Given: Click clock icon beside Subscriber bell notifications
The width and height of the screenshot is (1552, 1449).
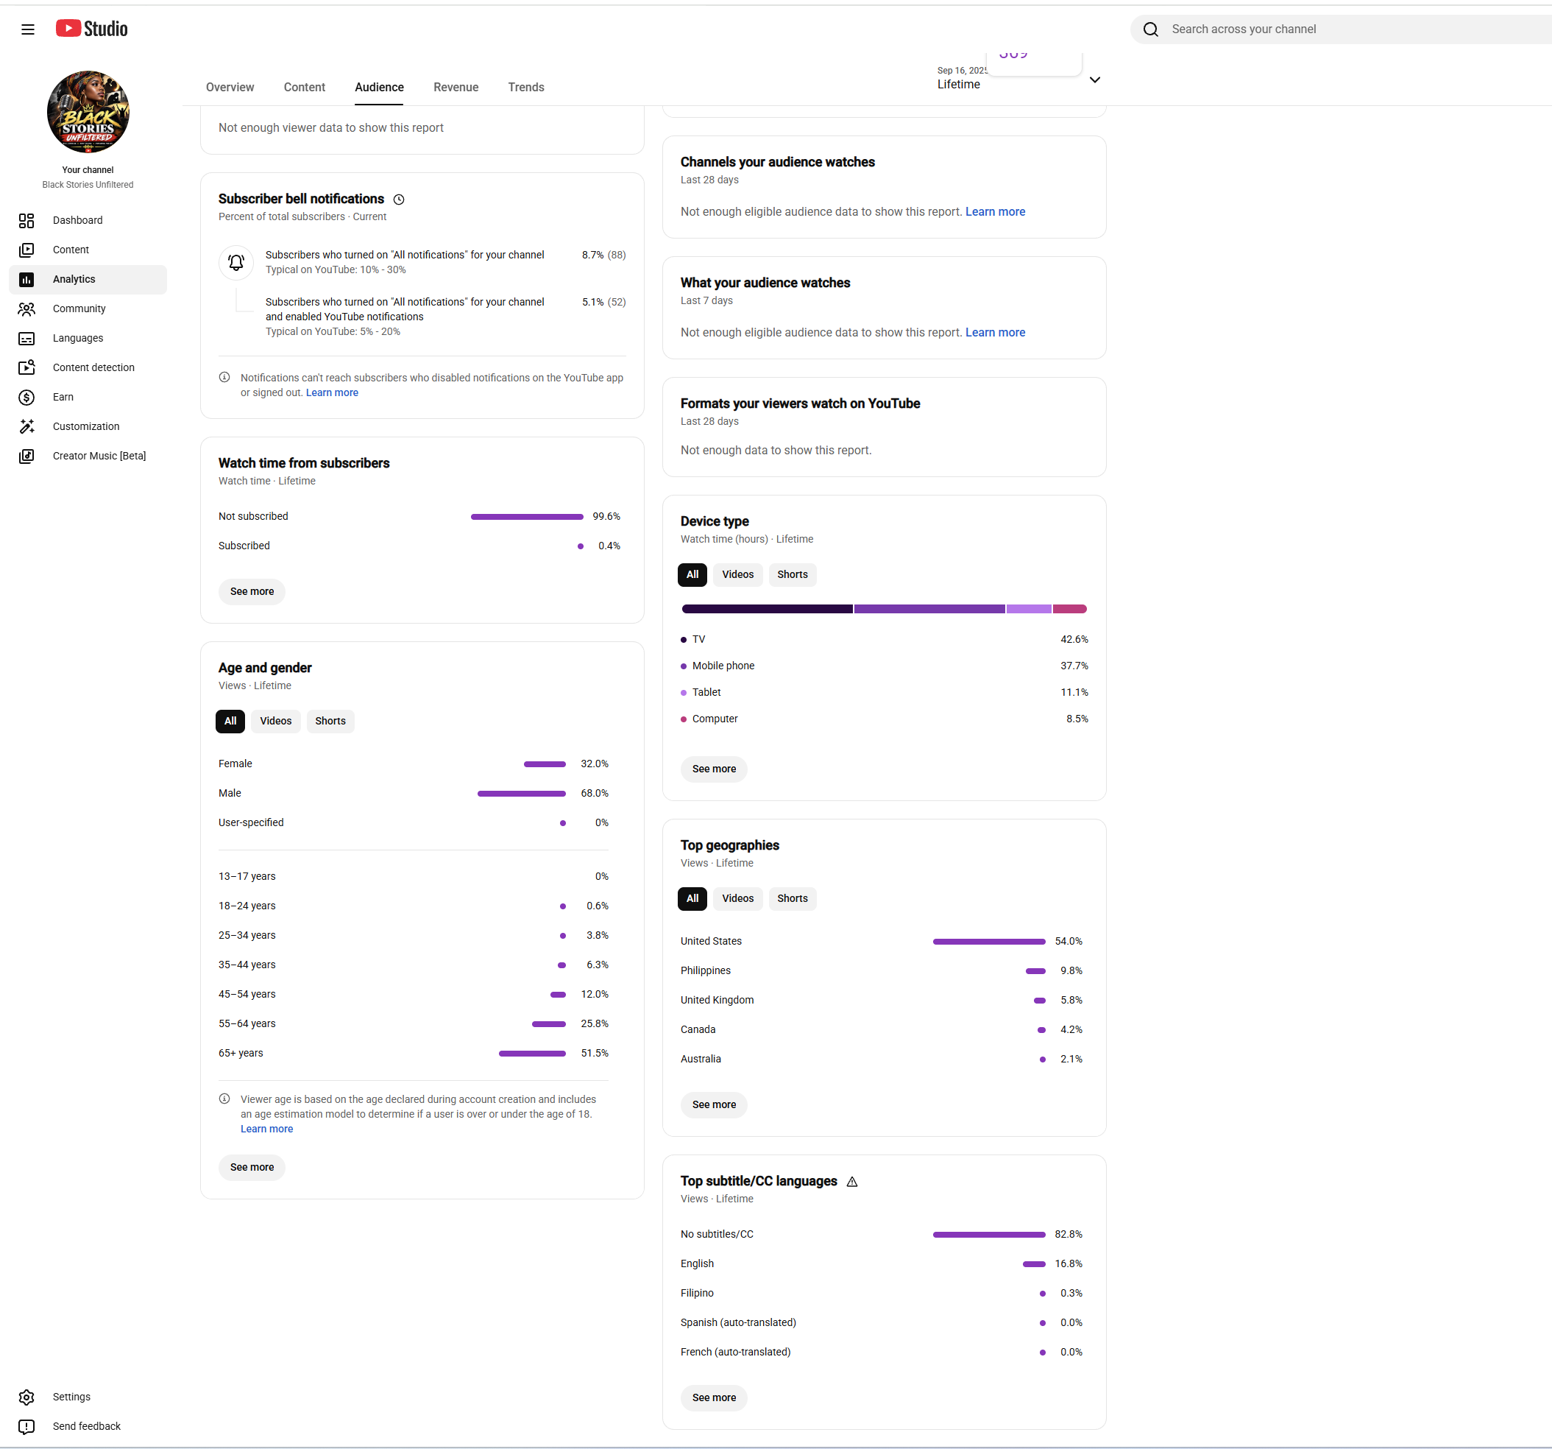Looking at the screenshot, I should pos(399,200).
